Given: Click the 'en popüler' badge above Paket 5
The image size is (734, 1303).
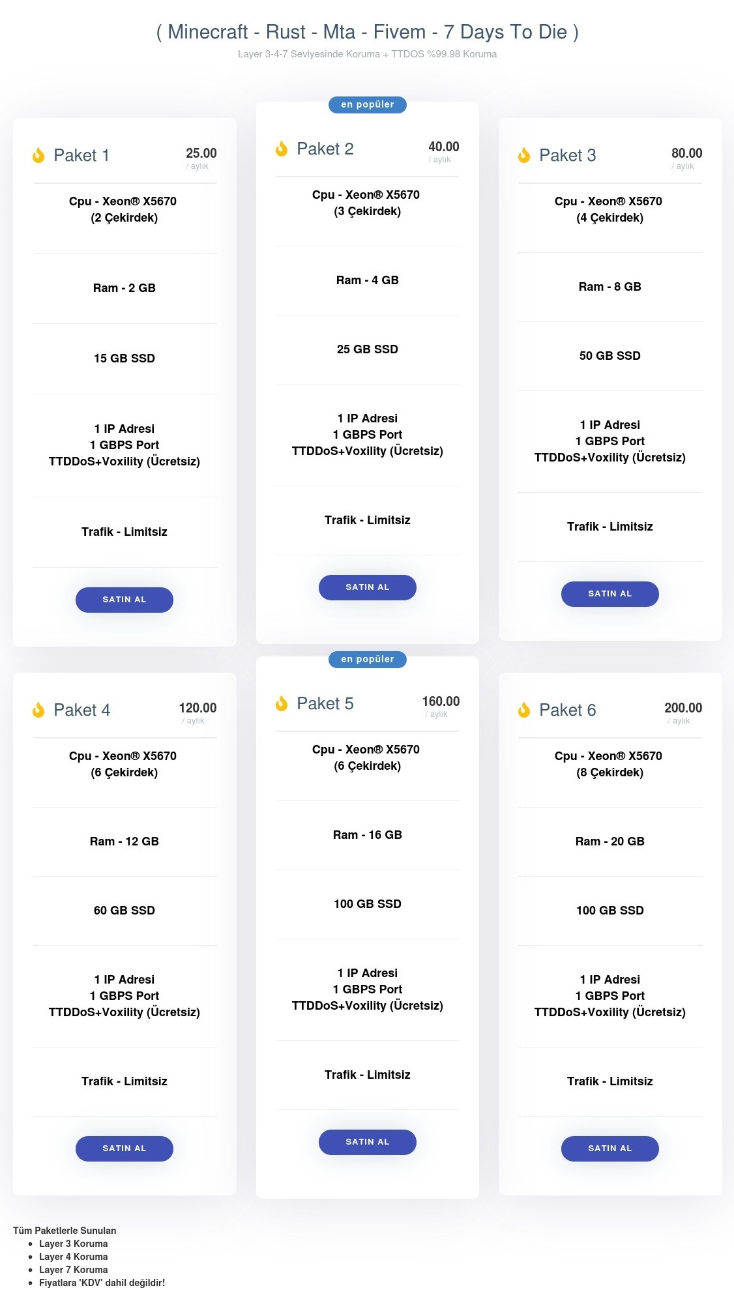Looking at the screenshot, I should [x=367, y=659].
